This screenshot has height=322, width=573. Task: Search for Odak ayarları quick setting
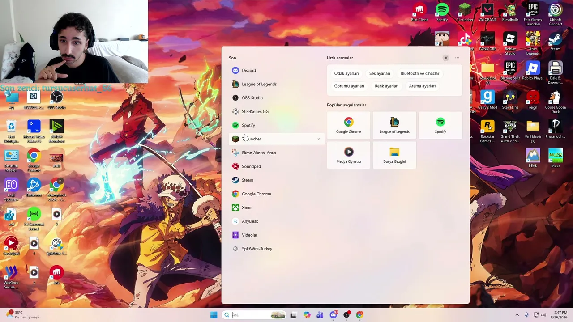346,73
